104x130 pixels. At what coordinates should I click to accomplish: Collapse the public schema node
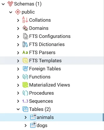pyautogui.click(x=11, y=12)
